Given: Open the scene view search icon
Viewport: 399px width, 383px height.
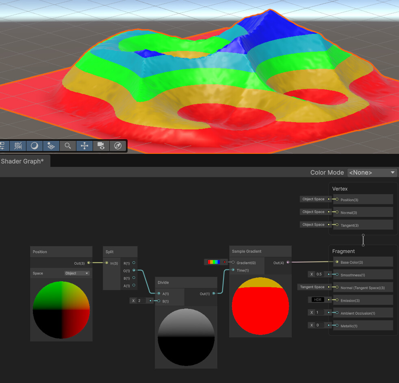Looking at the screenshot, I should [x=67, y=146].
